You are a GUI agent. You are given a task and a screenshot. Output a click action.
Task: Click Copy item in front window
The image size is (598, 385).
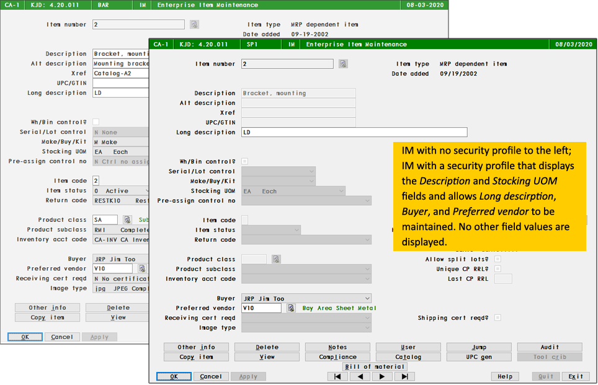point(197,357)
